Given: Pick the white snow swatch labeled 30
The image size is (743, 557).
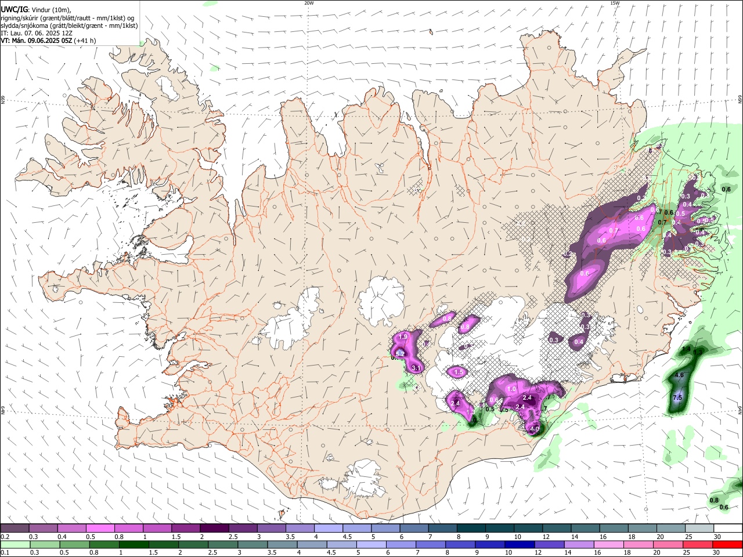Looking at the screenshot, I should (727, 529).
